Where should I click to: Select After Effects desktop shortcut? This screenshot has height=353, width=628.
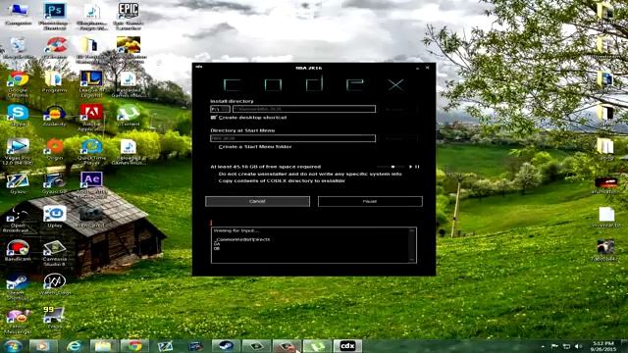point(91,185)
